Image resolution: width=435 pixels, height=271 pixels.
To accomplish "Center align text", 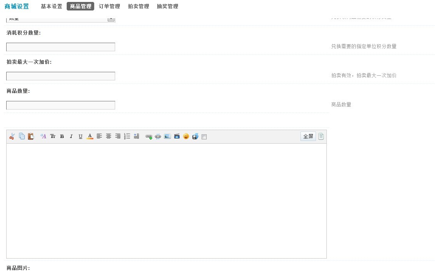I will pyautogui.click(x=109, y=136).
